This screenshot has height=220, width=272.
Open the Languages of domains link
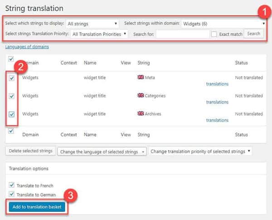[27, 47]
